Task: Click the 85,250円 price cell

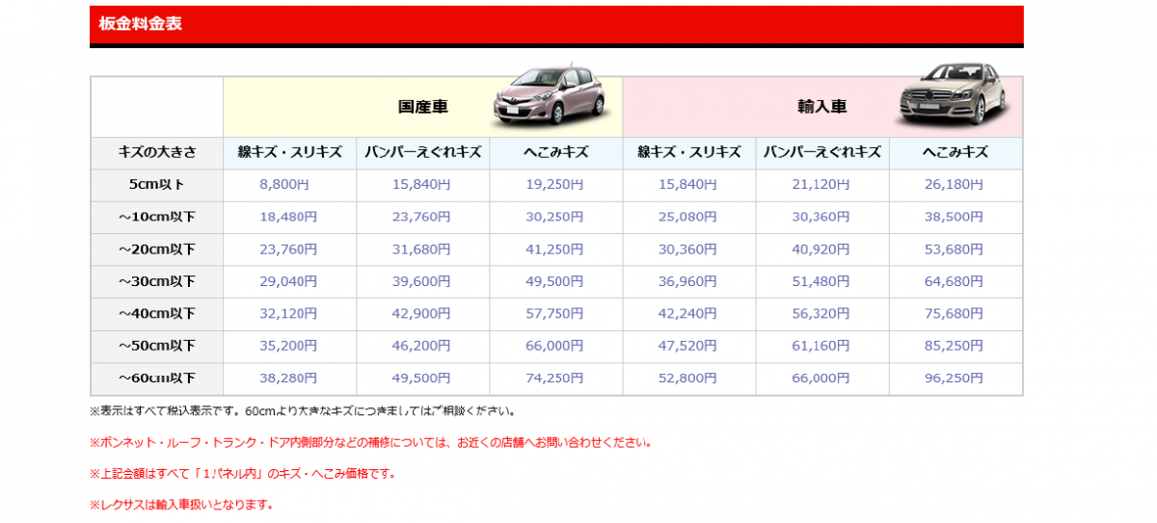Action: (955, 346)
